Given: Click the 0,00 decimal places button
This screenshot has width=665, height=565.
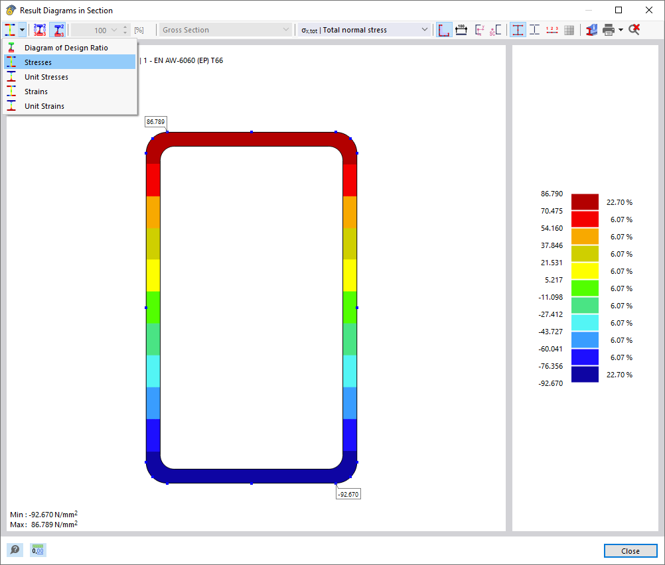Looking at the screenshot, I should pos(37,550).
